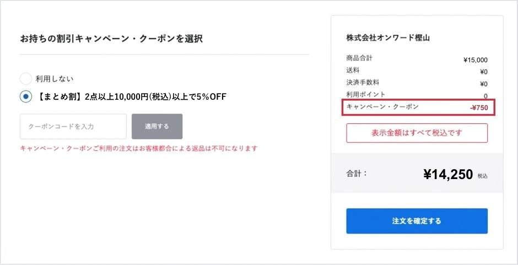
Task: Click the 送料 row label
Action: click(353, 71)
